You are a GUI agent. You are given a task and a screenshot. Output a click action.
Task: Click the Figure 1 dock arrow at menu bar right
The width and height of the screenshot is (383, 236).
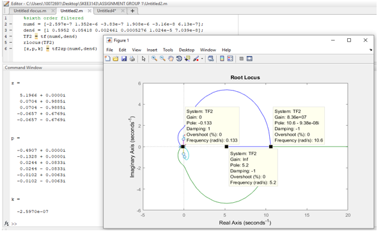[371, 50]
